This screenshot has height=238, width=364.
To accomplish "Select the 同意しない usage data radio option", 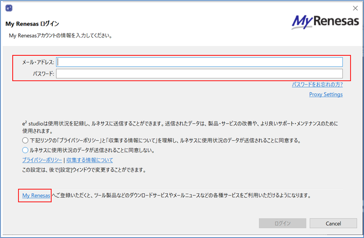I will [x=25, y=150].
